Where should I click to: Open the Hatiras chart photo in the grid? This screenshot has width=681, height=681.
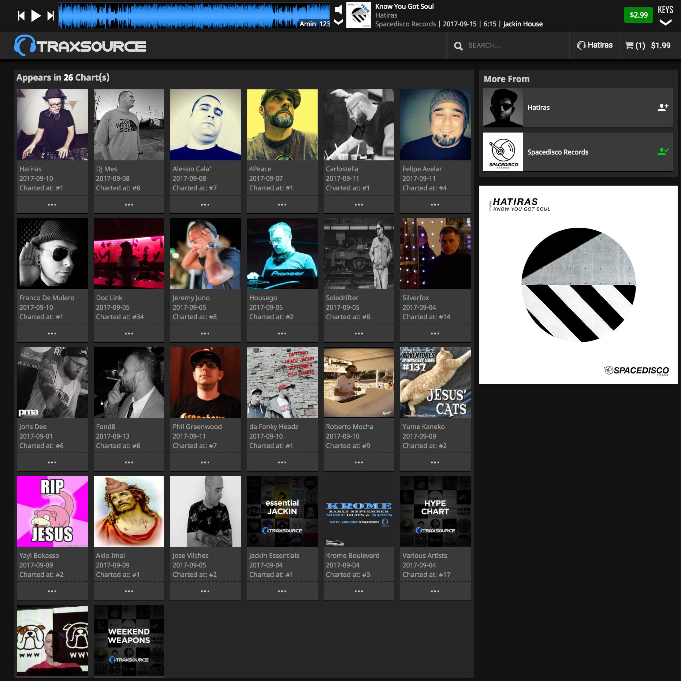pos(52,125)
